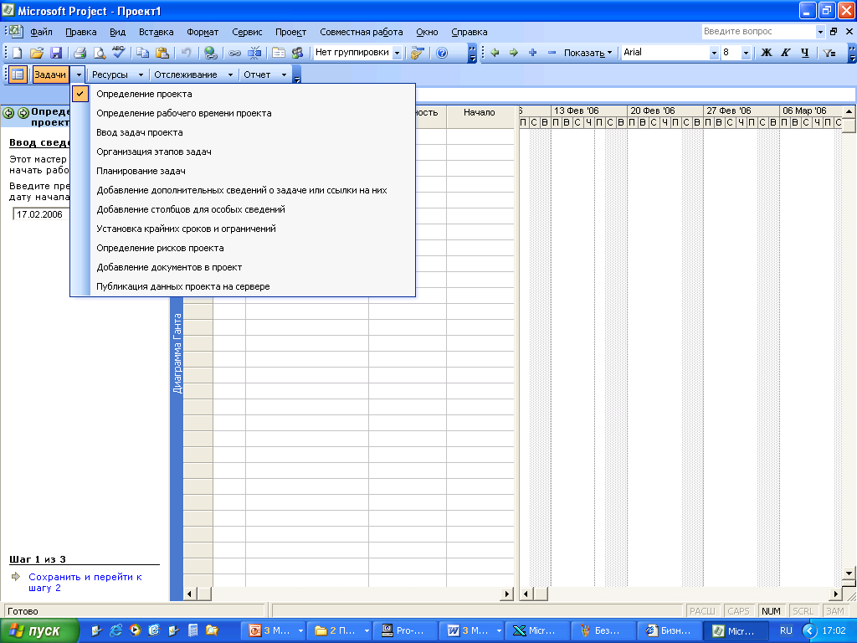
Task: Choose 'Организация этапов задач' entry
Action: pos(244,152)
